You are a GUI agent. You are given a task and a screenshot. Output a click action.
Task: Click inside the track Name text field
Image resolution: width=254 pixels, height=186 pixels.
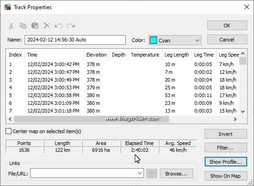click(75, 40)
